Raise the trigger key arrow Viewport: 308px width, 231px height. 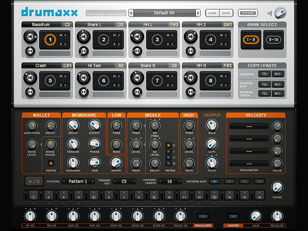pyautogui.click(x=134, y=181)
